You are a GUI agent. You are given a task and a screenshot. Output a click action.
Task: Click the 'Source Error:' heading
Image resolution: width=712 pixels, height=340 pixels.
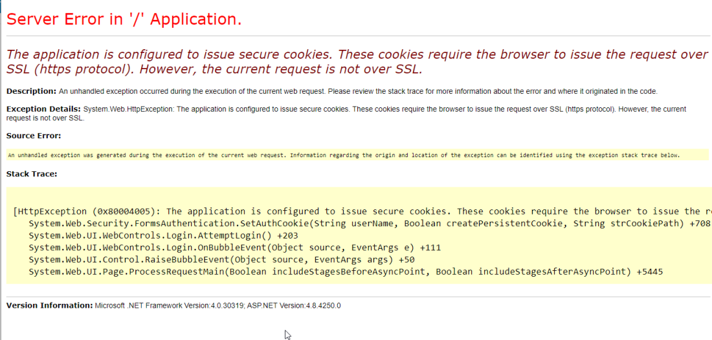click(x=34, y=136)
